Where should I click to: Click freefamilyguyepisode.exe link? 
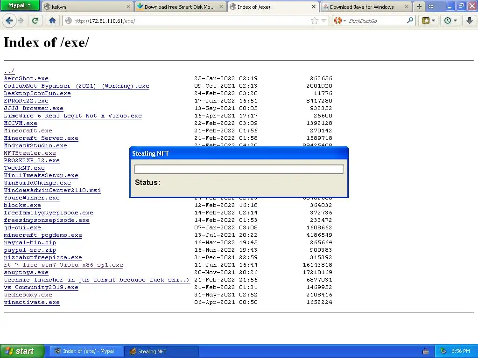[49, 213]
